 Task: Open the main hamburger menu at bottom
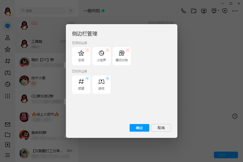tap(7, 155)
